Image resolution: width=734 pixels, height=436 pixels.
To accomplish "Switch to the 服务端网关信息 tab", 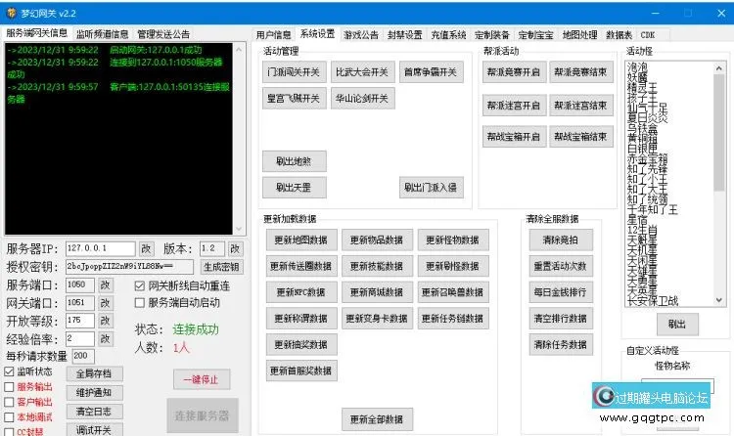I will (x=37, y=33).
